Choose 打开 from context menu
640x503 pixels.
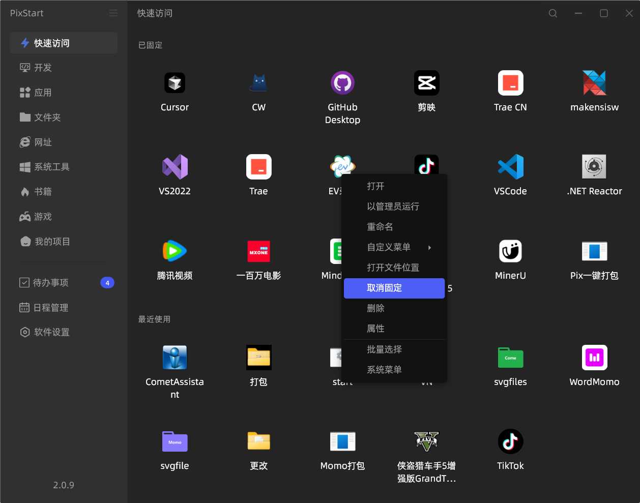click(394, 186)
